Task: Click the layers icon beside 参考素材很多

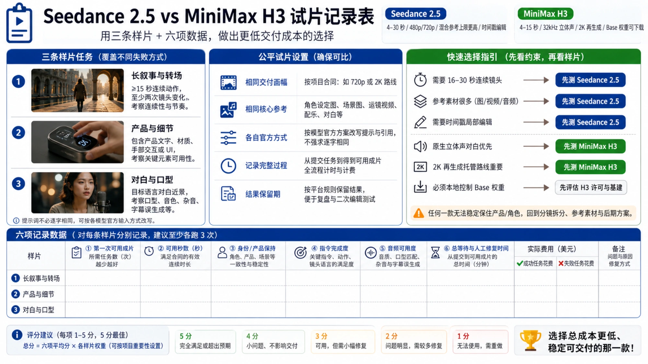Action: 420,101
